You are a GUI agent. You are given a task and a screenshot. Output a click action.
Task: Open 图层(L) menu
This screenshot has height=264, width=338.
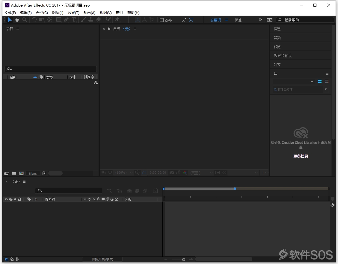(x=58, y=13)
